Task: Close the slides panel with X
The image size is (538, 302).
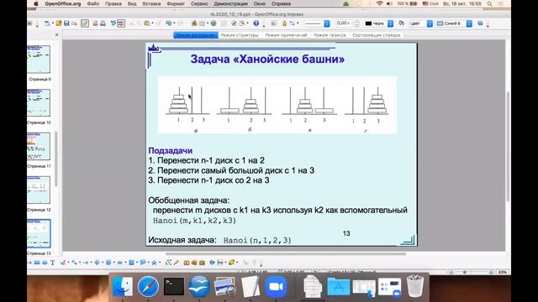Action: click(56, 34)
